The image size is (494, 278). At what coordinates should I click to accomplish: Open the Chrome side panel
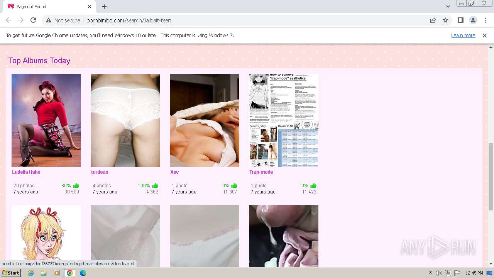(x=460, y=20)
